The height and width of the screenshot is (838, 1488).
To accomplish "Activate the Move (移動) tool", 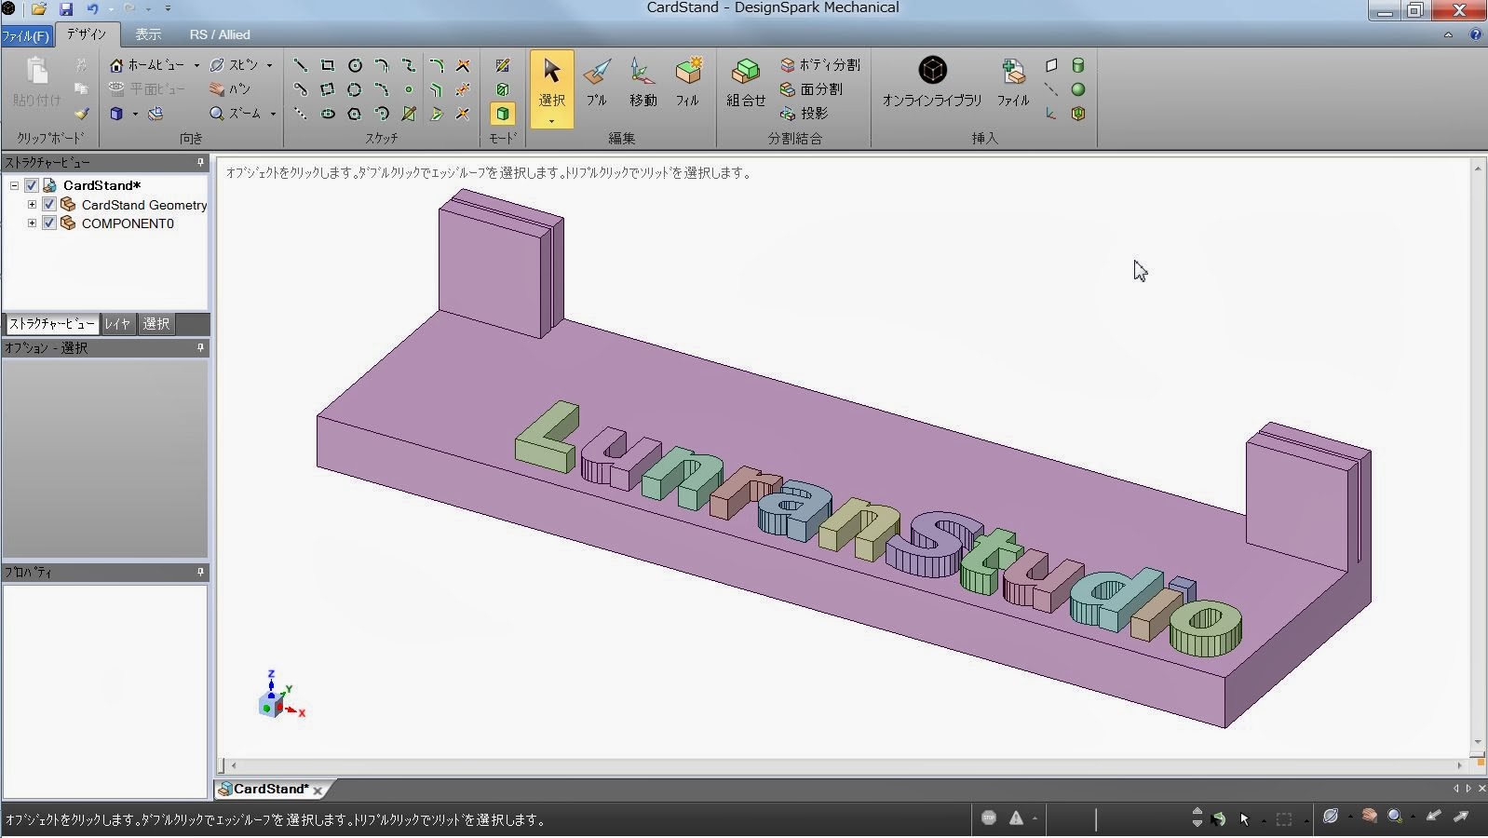I will pyautogui.click(x=643, y=83).
